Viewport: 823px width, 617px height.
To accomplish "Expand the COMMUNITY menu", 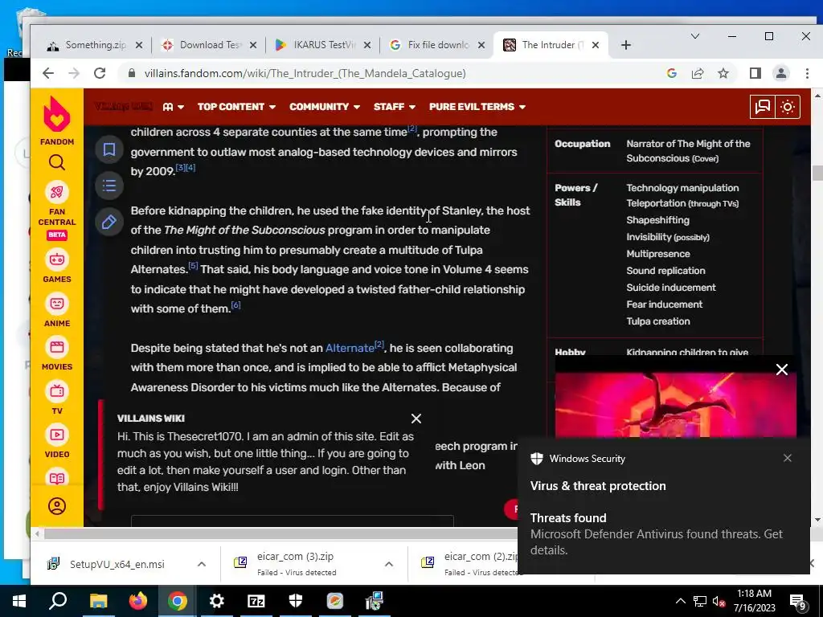I will click(x=325, y=107).
